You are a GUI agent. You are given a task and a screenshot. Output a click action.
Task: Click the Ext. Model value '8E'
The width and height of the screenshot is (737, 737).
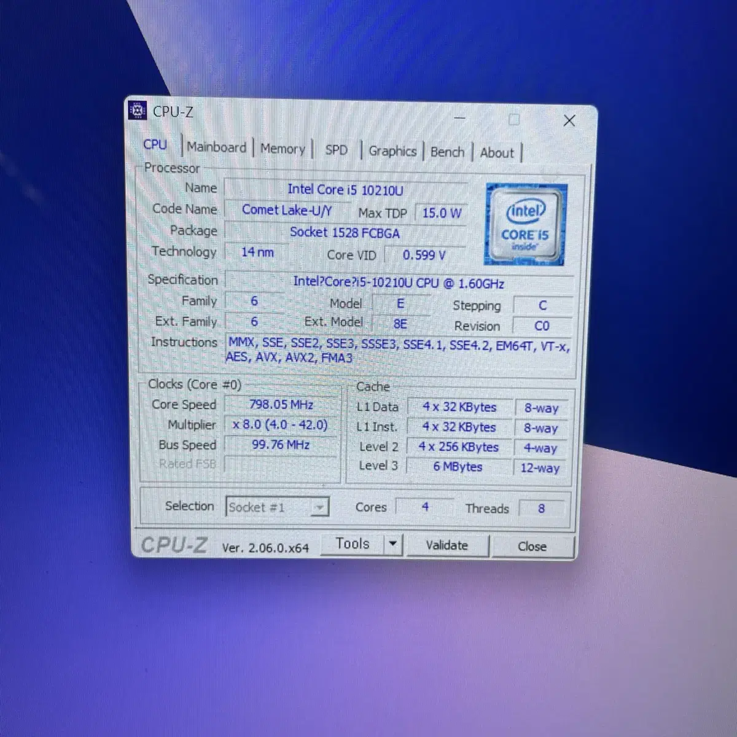[400, 324]
